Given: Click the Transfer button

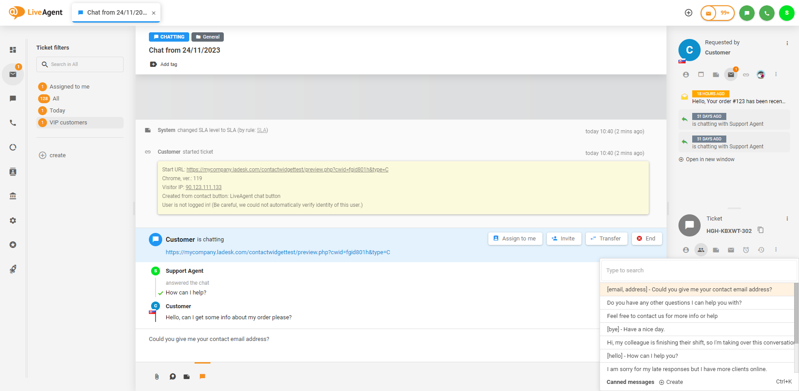Looking at the screenshot, I should click(x=606, y=239).
